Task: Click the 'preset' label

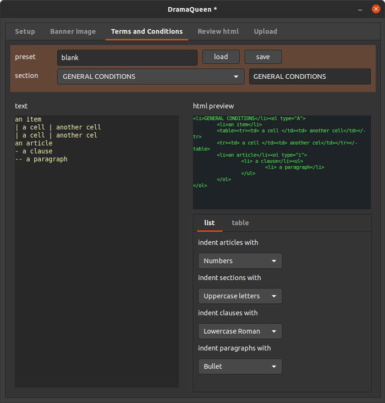Action: pos(25,57)
